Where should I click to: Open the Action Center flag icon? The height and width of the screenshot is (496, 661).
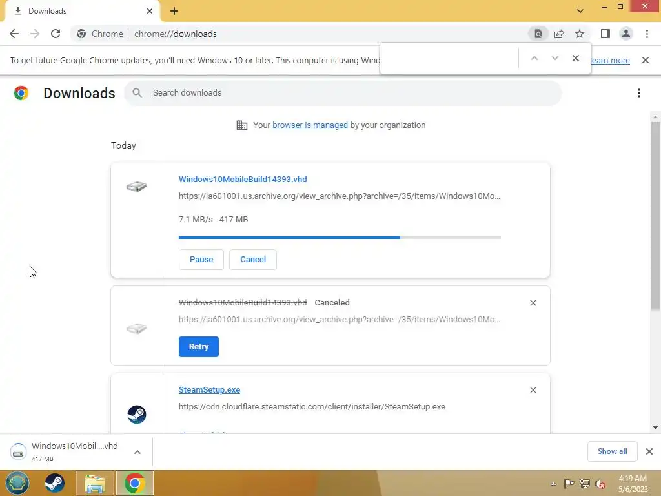[x=569, y=484]
